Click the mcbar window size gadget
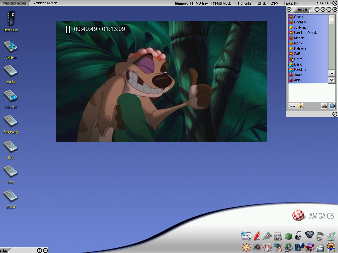338x253 pixels. coord(335,114)
